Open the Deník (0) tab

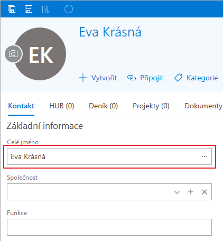click(103, 106)
